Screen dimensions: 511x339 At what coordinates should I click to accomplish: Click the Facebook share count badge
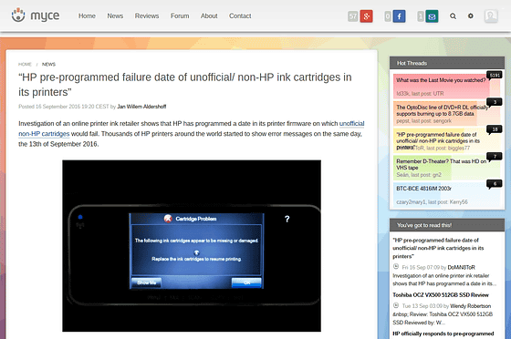pyautogui.click(x=388, y=16)
